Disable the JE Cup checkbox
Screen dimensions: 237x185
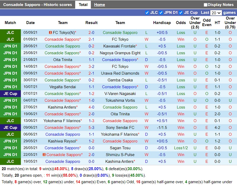click(x=181, y=13)
